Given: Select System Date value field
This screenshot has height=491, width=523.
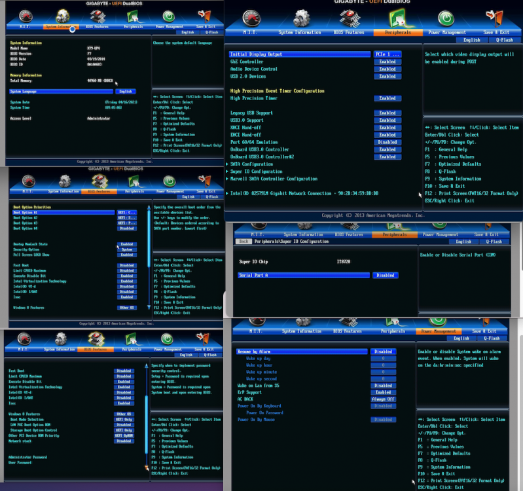Looking at the screenshot, I should (121, 102).
